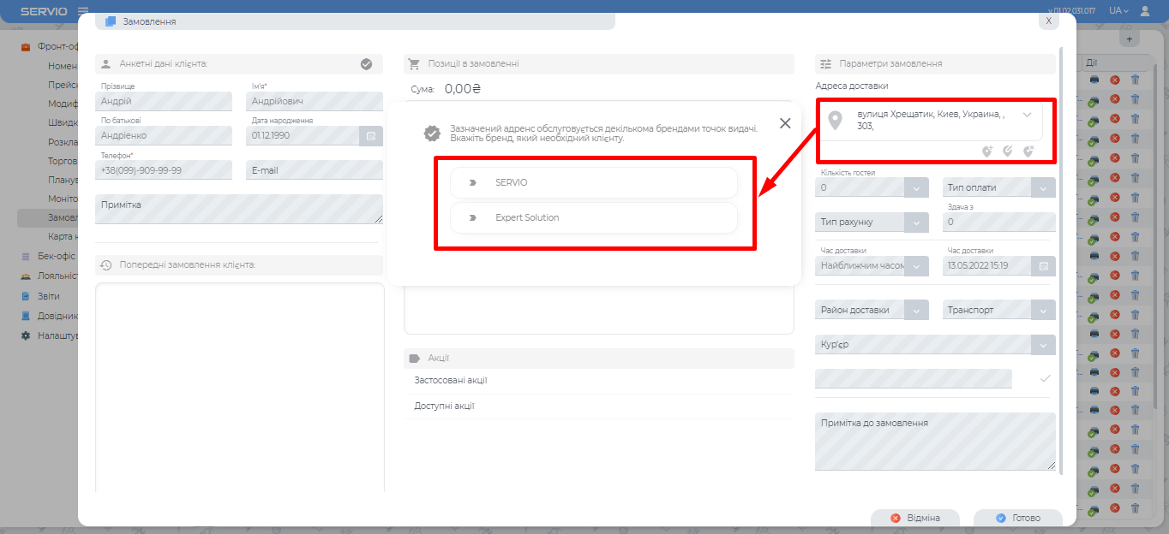Click the edit address pin icon
Screen dimensions: 1169x534
coord(1008,151)
